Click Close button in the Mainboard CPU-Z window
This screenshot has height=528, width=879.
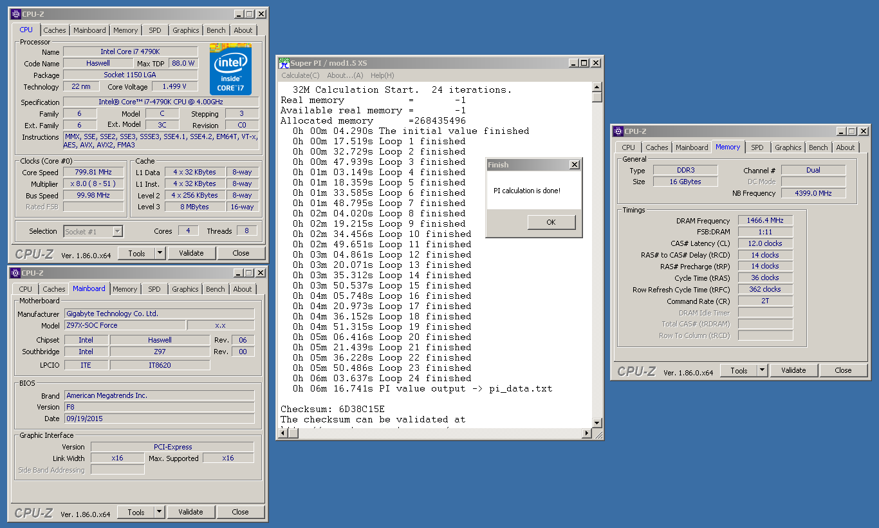point(240,512)
